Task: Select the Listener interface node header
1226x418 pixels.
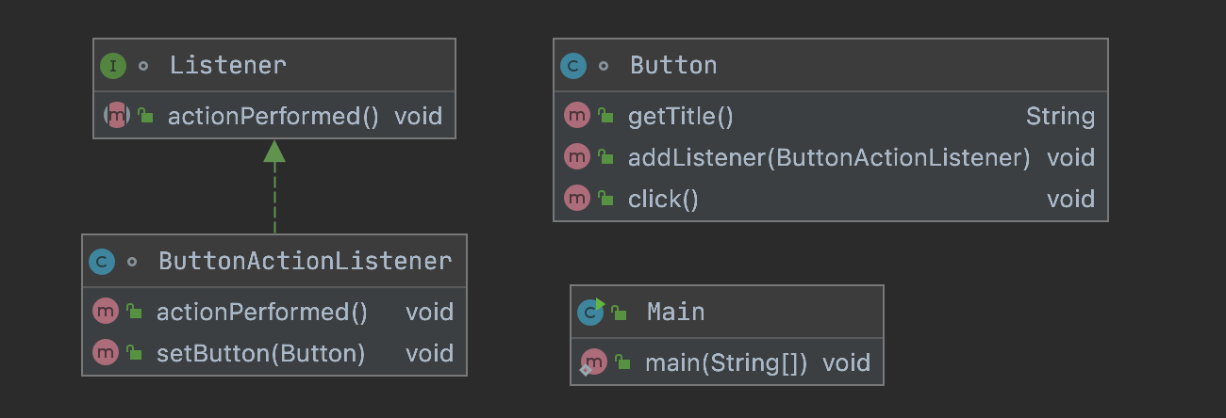Action: [x=274, y=66]
